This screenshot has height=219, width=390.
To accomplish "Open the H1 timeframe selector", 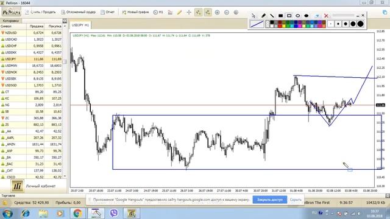I will 158,12.
